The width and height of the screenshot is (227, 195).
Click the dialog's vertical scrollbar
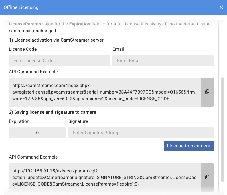tap(223, 129)
